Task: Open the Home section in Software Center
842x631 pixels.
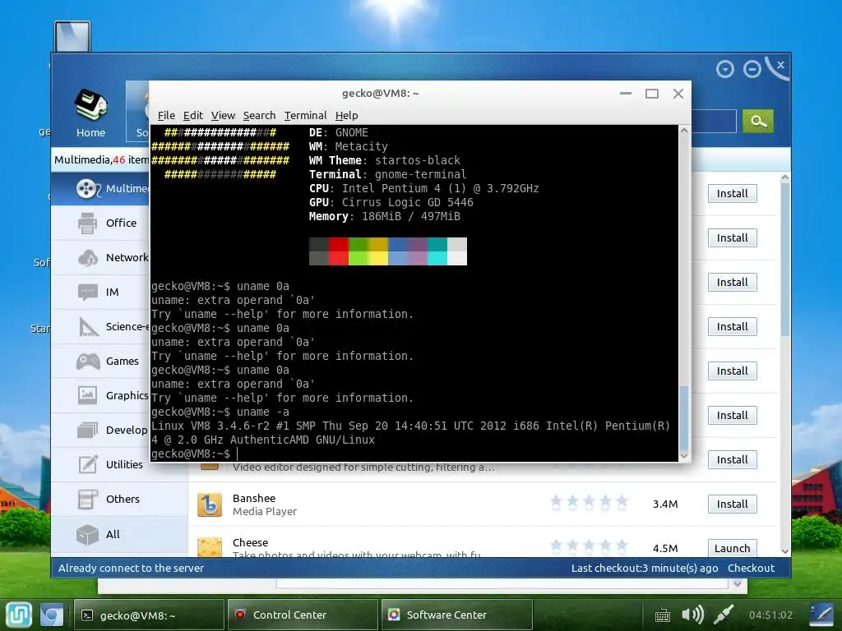Action: point(90,113)
